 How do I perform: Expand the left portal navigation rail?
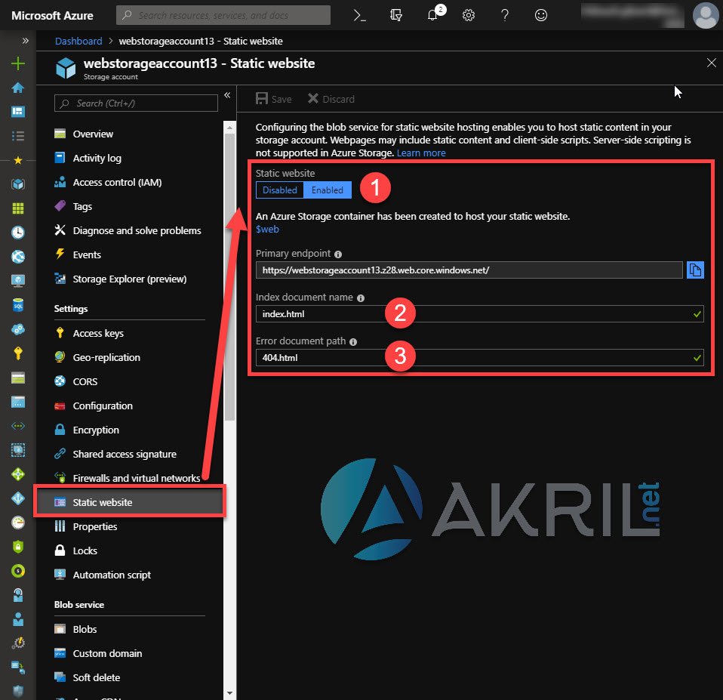pyautogui.click(x=26, y=41)
